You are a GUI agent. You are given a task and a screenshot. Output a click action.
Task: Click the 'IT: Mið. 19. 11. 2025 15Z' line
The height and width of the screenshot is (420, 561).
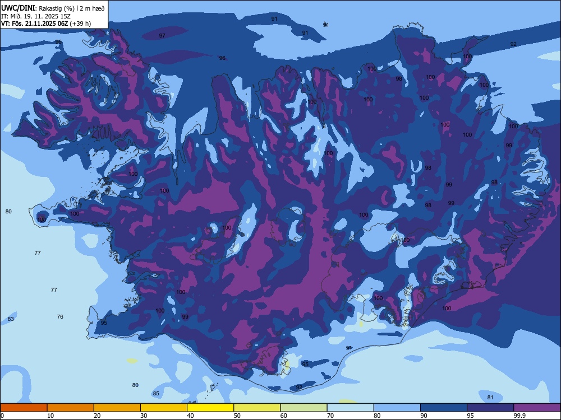tap(36, 16)
